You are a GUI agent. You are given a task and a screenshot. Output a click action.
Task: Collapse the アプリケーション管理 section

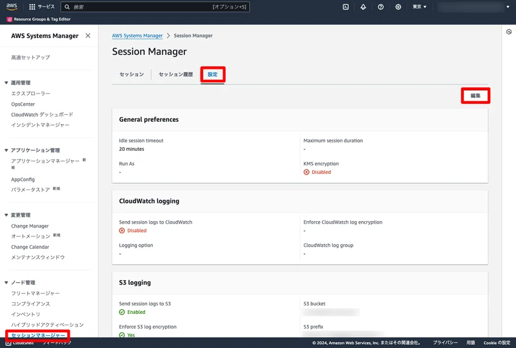pyautogui.click(x=6, y=150)
